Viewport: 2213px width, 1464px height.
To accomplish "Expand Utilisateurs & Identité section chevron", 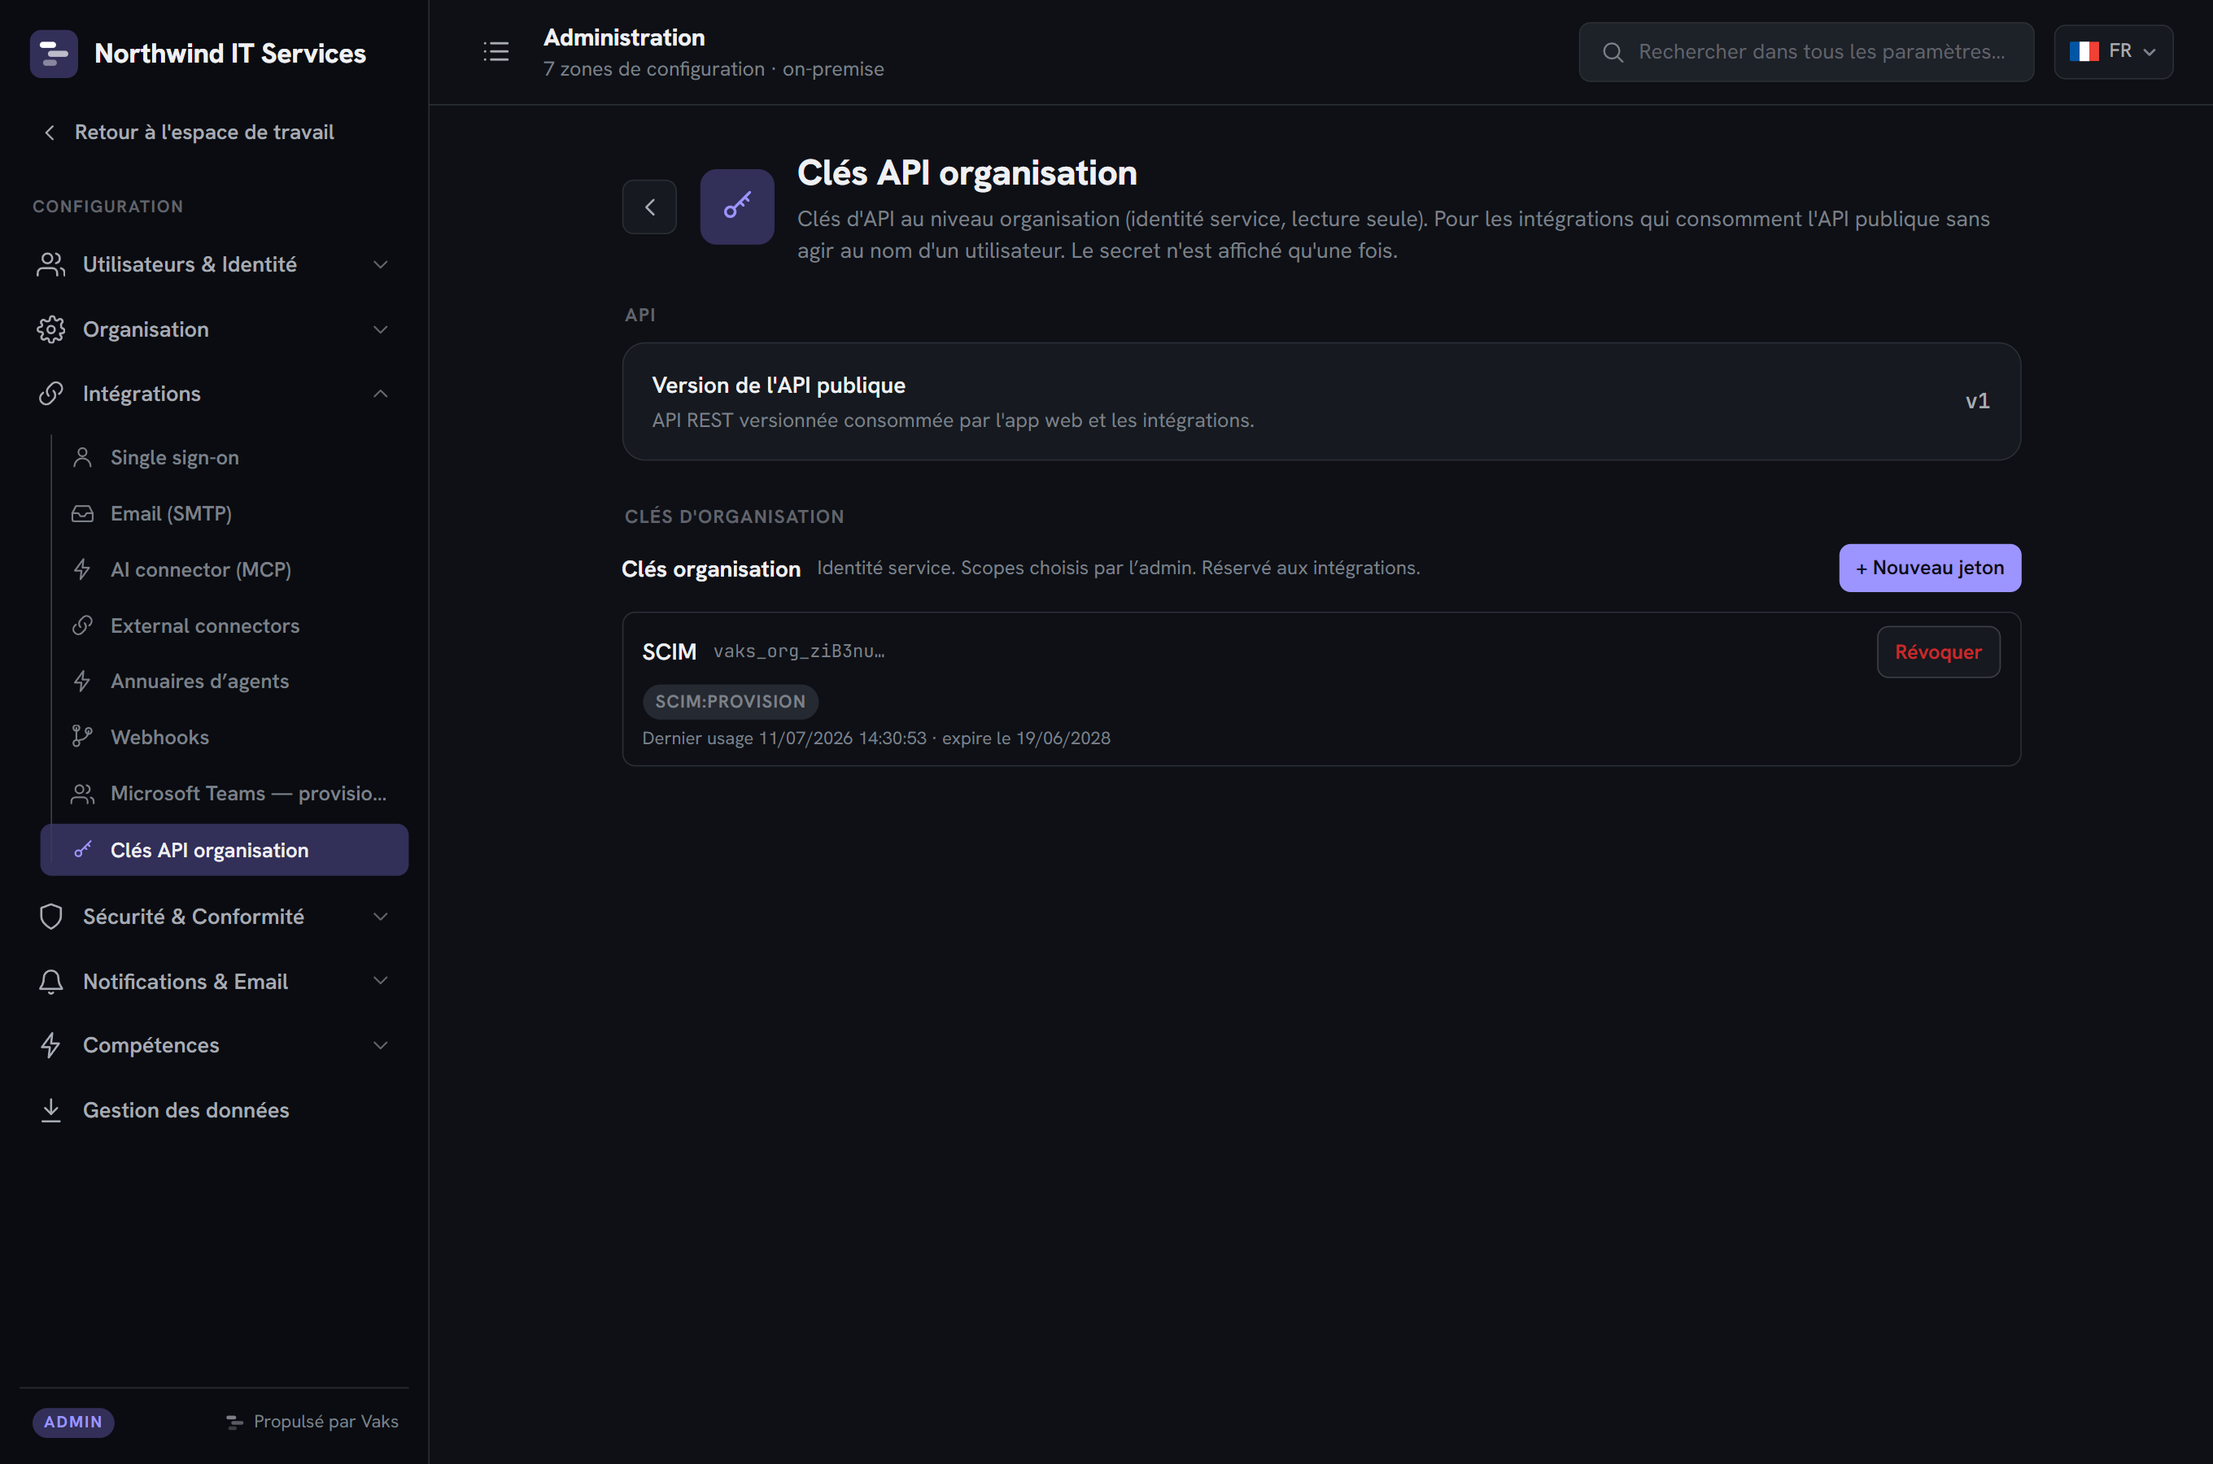I will [380, 264].
